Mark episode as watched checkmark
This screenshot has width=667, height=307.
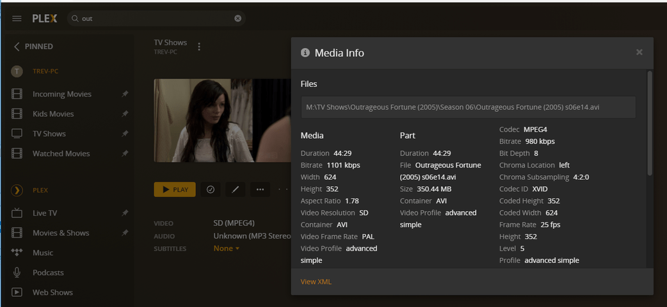click(x=211, y=190)
